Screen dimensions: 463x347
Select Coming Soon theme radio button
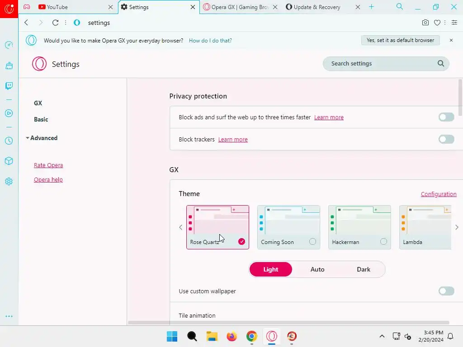[x=312, y=242]
